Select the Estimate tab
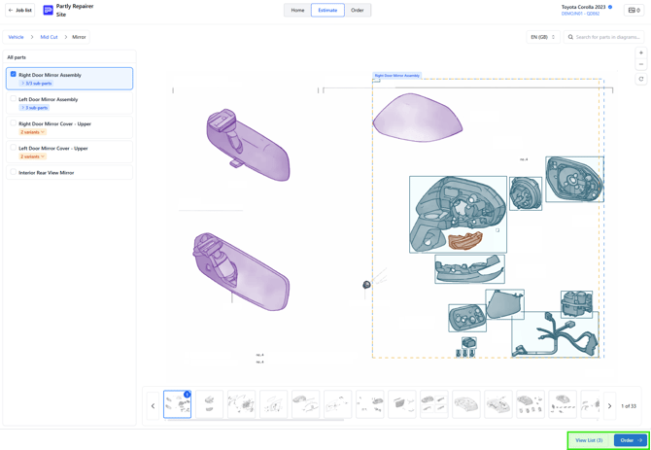651x450 pixels. tap(327, 10)
